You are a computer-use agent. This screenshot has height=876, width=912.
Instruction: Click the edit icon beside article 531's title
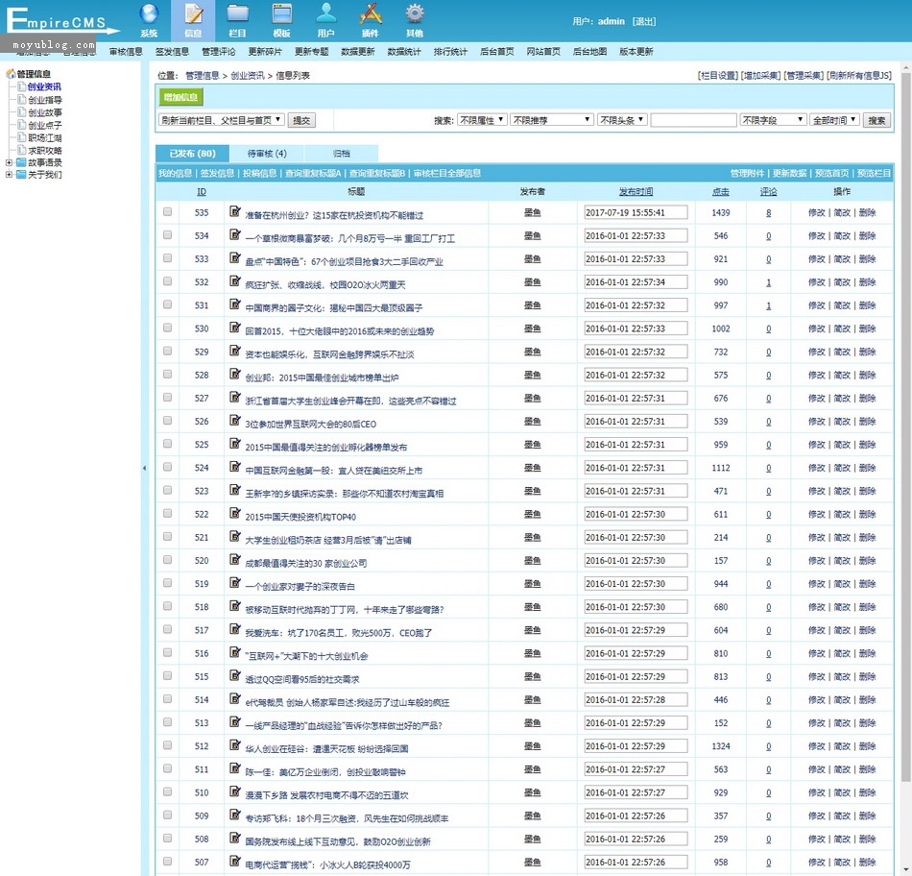235,304
